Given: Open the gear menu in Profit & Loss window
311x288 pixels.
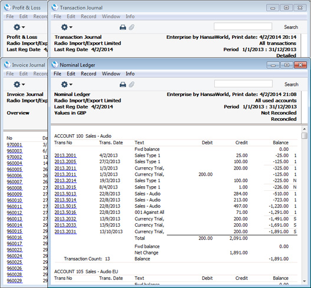Looking at the screenshot, I should (19, 27).
